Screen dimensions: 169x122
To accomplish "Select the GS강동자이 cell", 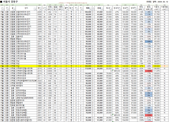I will click(26, 108).
